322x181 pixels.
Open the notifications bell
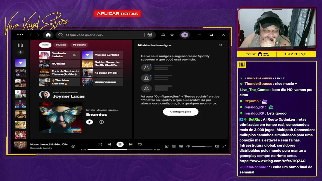(x=163, y=35)
